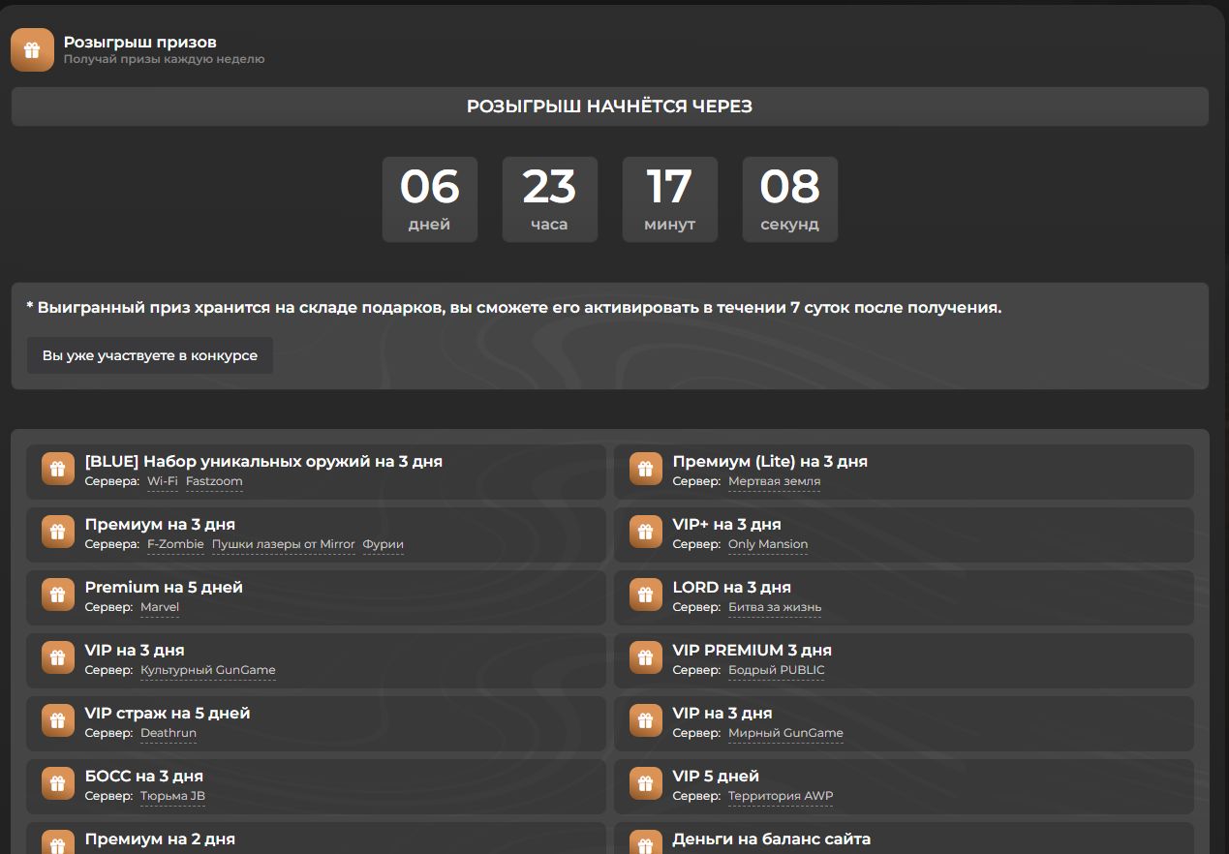This screenshot has width=1229, height=854.
Task: Click gift icon next to LORD на 3 дня
Action: click(646, 595)
